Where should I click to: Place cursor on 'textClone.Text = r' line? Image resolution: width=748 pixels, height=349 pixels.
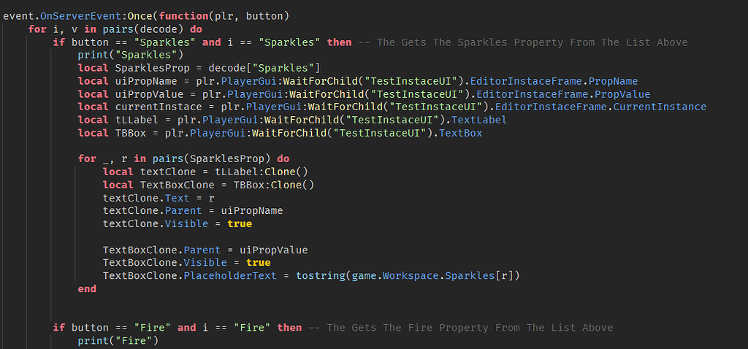pos(159,198)
